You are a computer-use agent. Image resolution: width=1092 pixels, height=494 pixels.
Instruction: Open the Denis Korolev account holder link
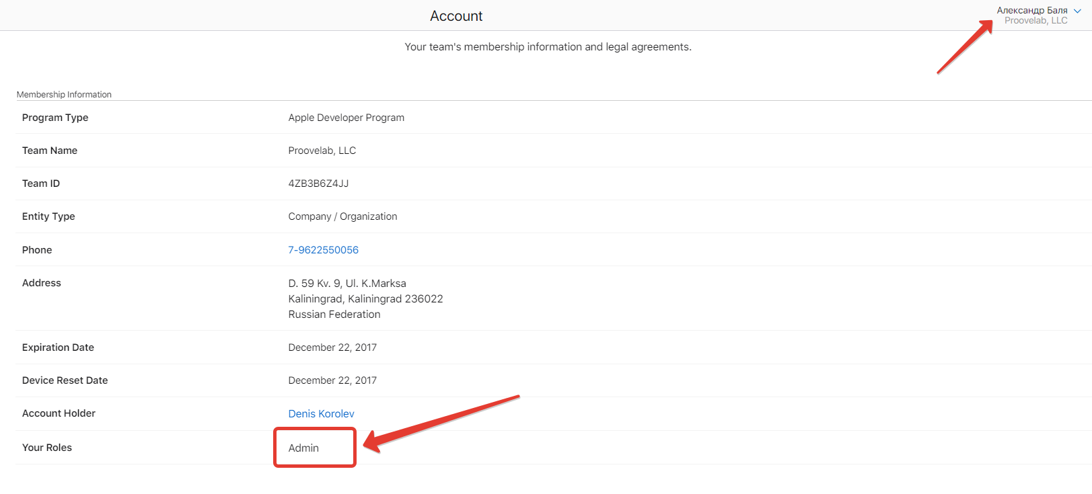click(x=321, y=414)
